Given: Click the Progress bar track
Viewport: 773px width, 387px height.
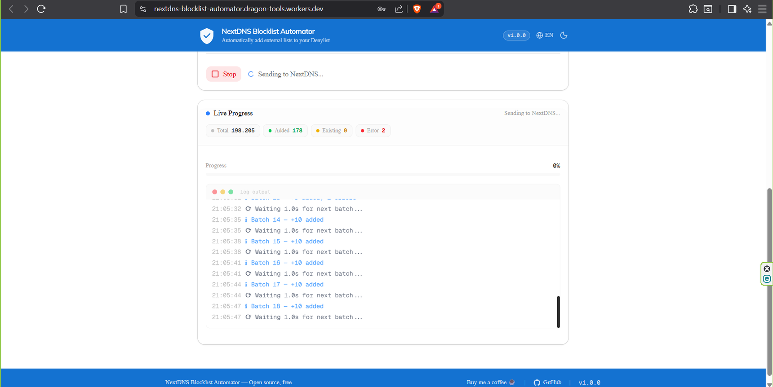Looking at the screenshot, I should point(383,174).
